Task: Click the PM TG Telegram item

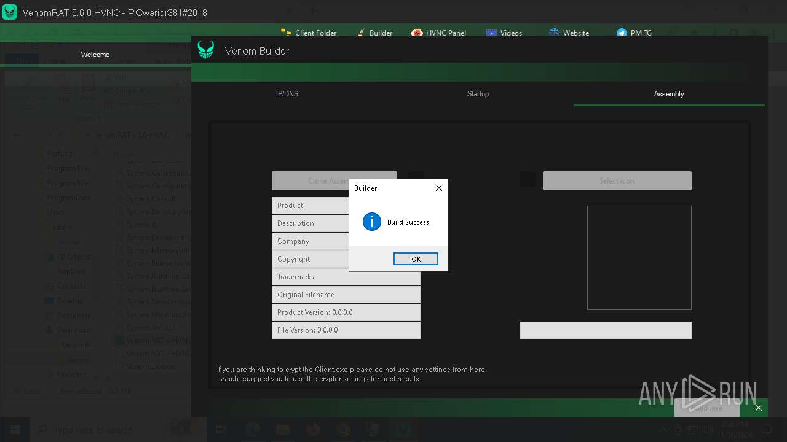Action: coord(635,33)
